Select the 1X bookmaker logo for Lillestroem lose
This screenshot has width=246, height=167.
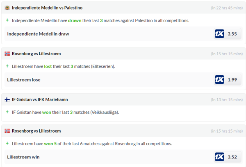219,80
